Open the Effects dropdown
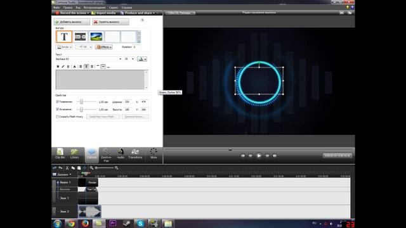Screen dimensions: 406x228 [103, 47]
